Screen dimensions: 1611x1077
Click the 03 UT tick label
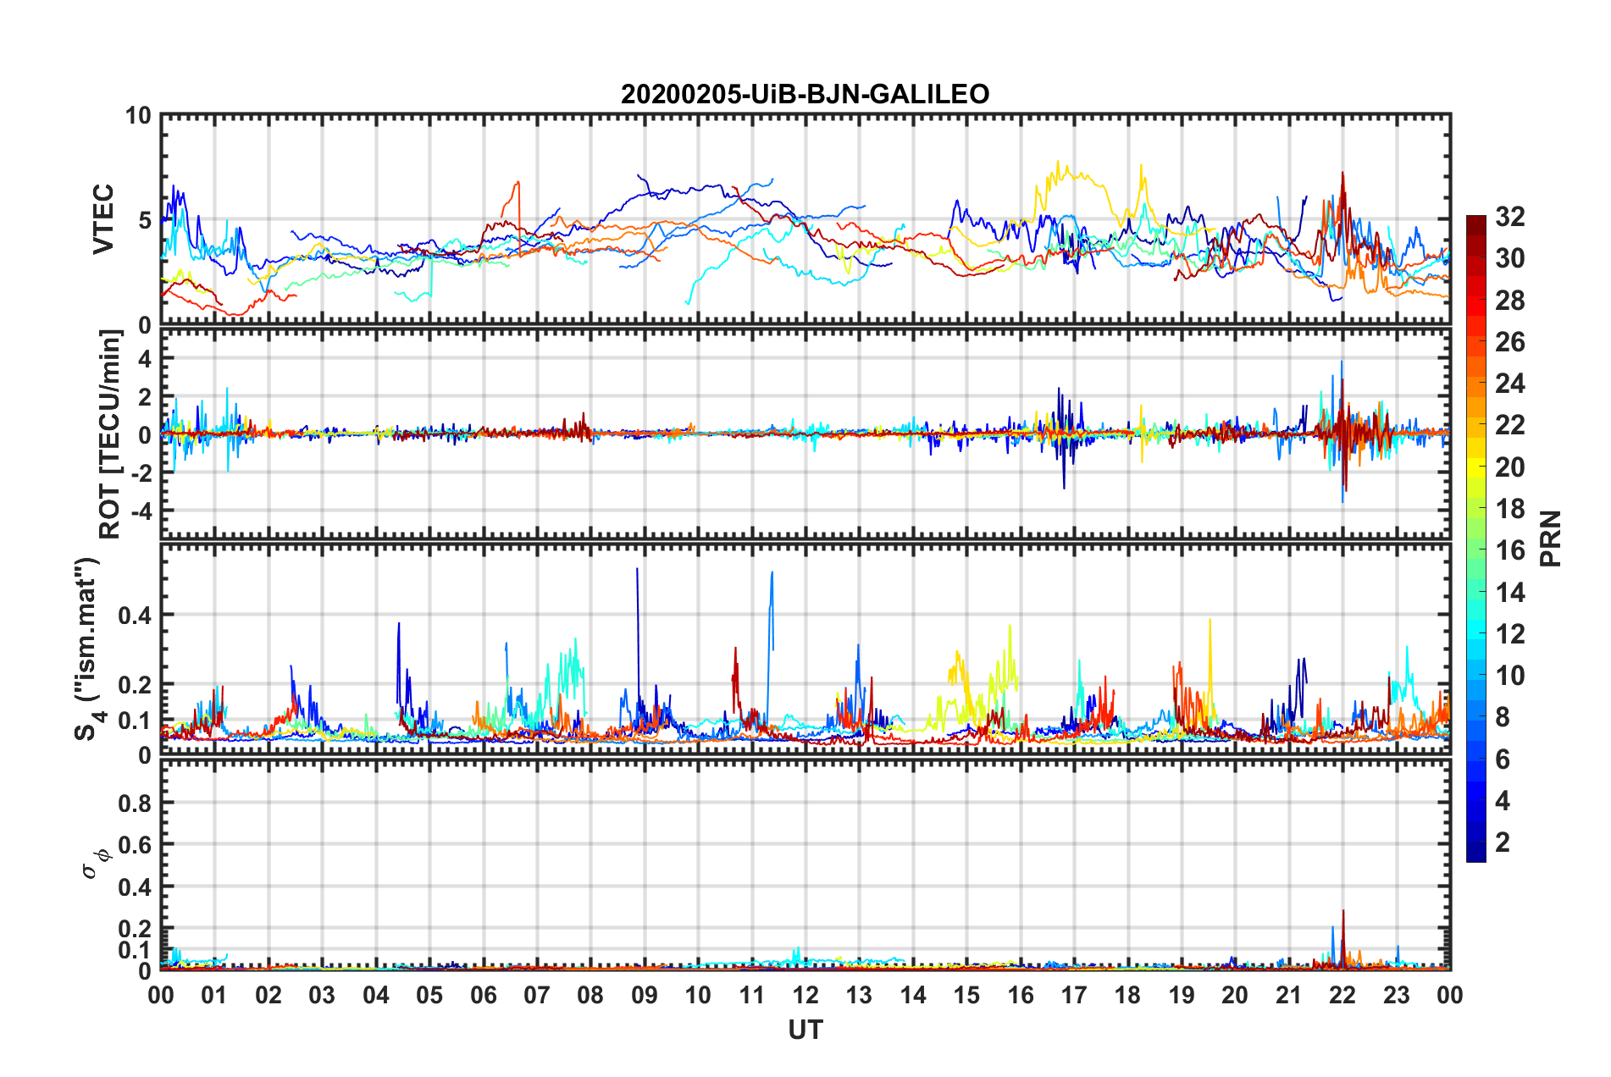coord(322,995)
